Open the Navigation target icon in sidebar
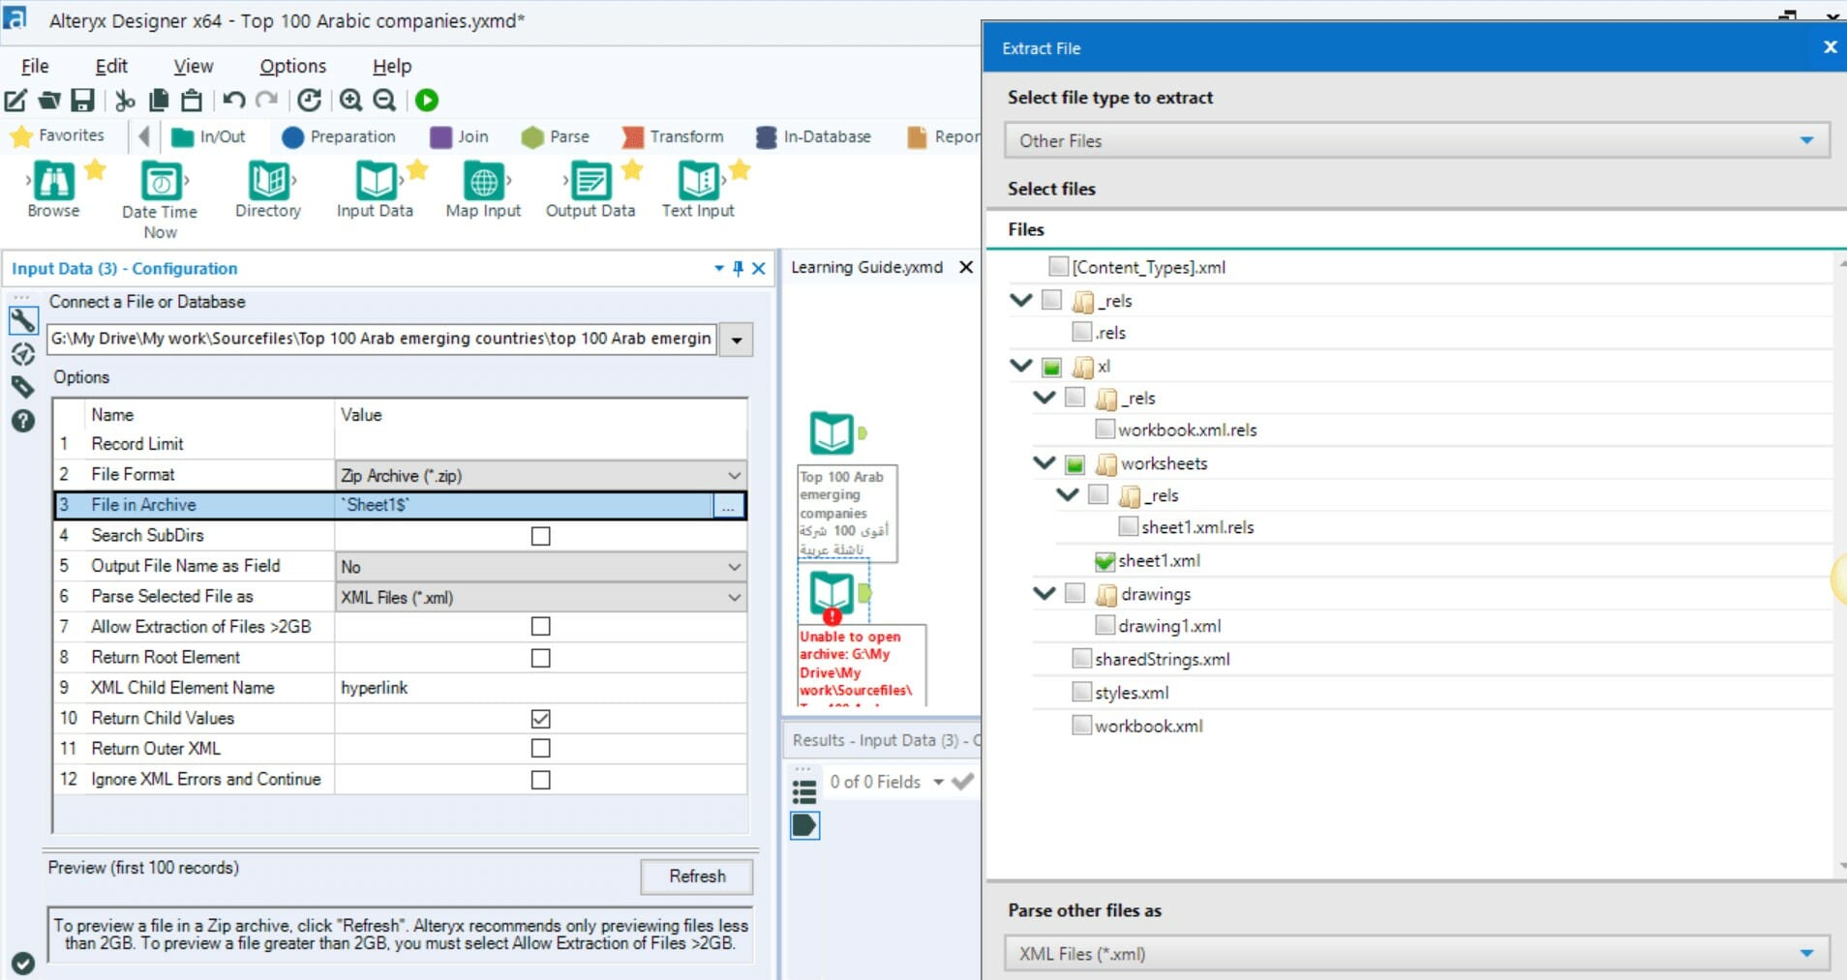This screenshot has height=980, width=1847. (23, 354)
